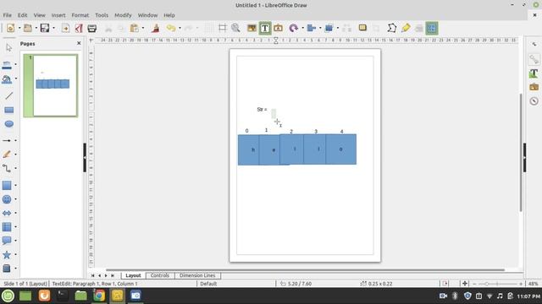The image size is (542, 304).
Task: Open the Open file folder icon
Action: (27, 28)
